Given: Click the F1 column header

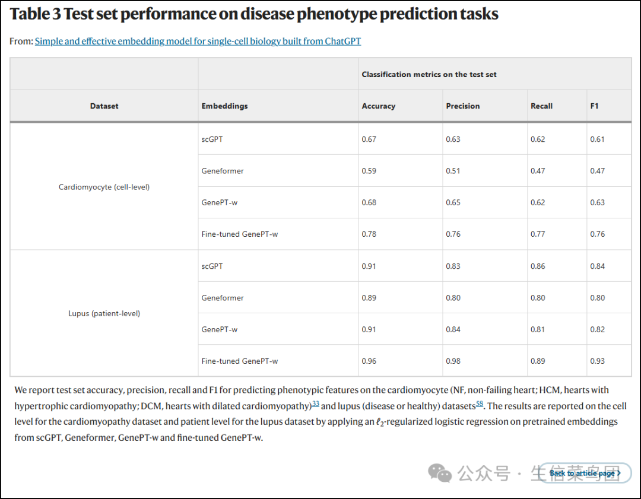Looking at the screenshot, I should click(x=594, y=106).
